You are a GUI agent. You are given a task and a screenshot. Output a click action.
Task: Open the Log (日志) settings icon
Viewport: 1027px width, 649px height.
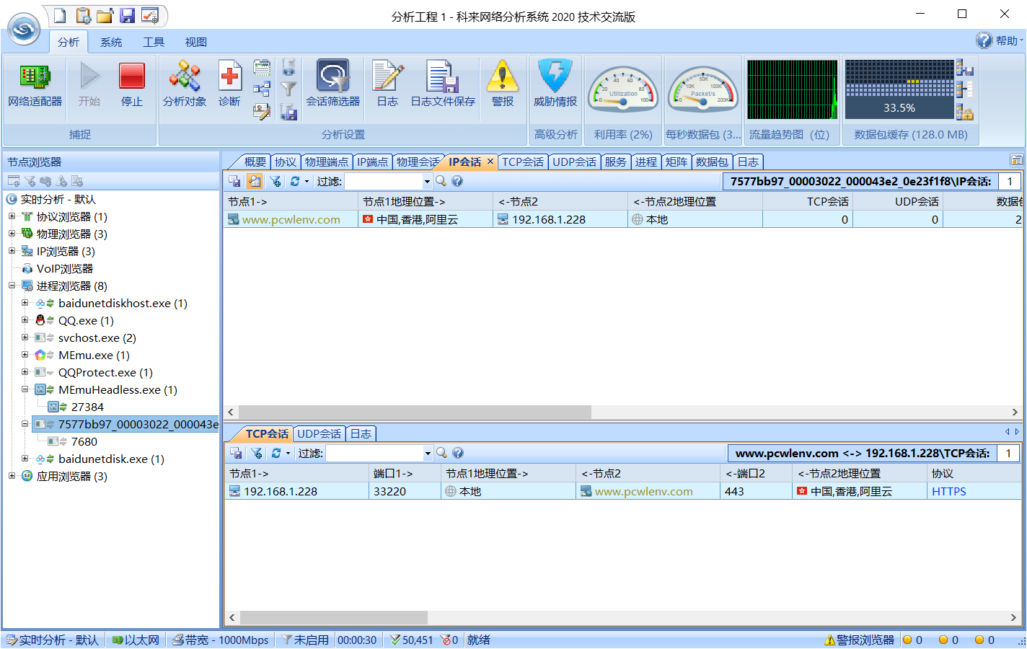(387, 86)
